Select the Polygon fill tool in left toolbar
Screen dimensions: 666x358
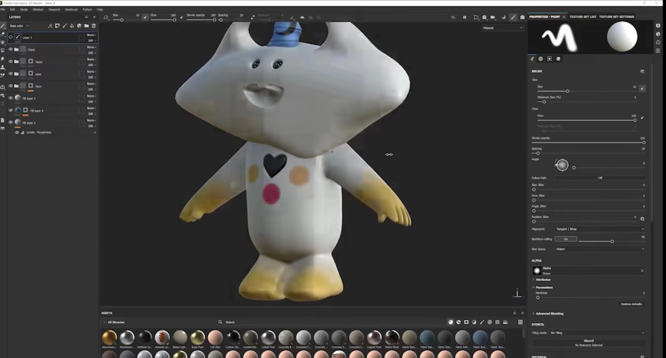click(3, 51)
